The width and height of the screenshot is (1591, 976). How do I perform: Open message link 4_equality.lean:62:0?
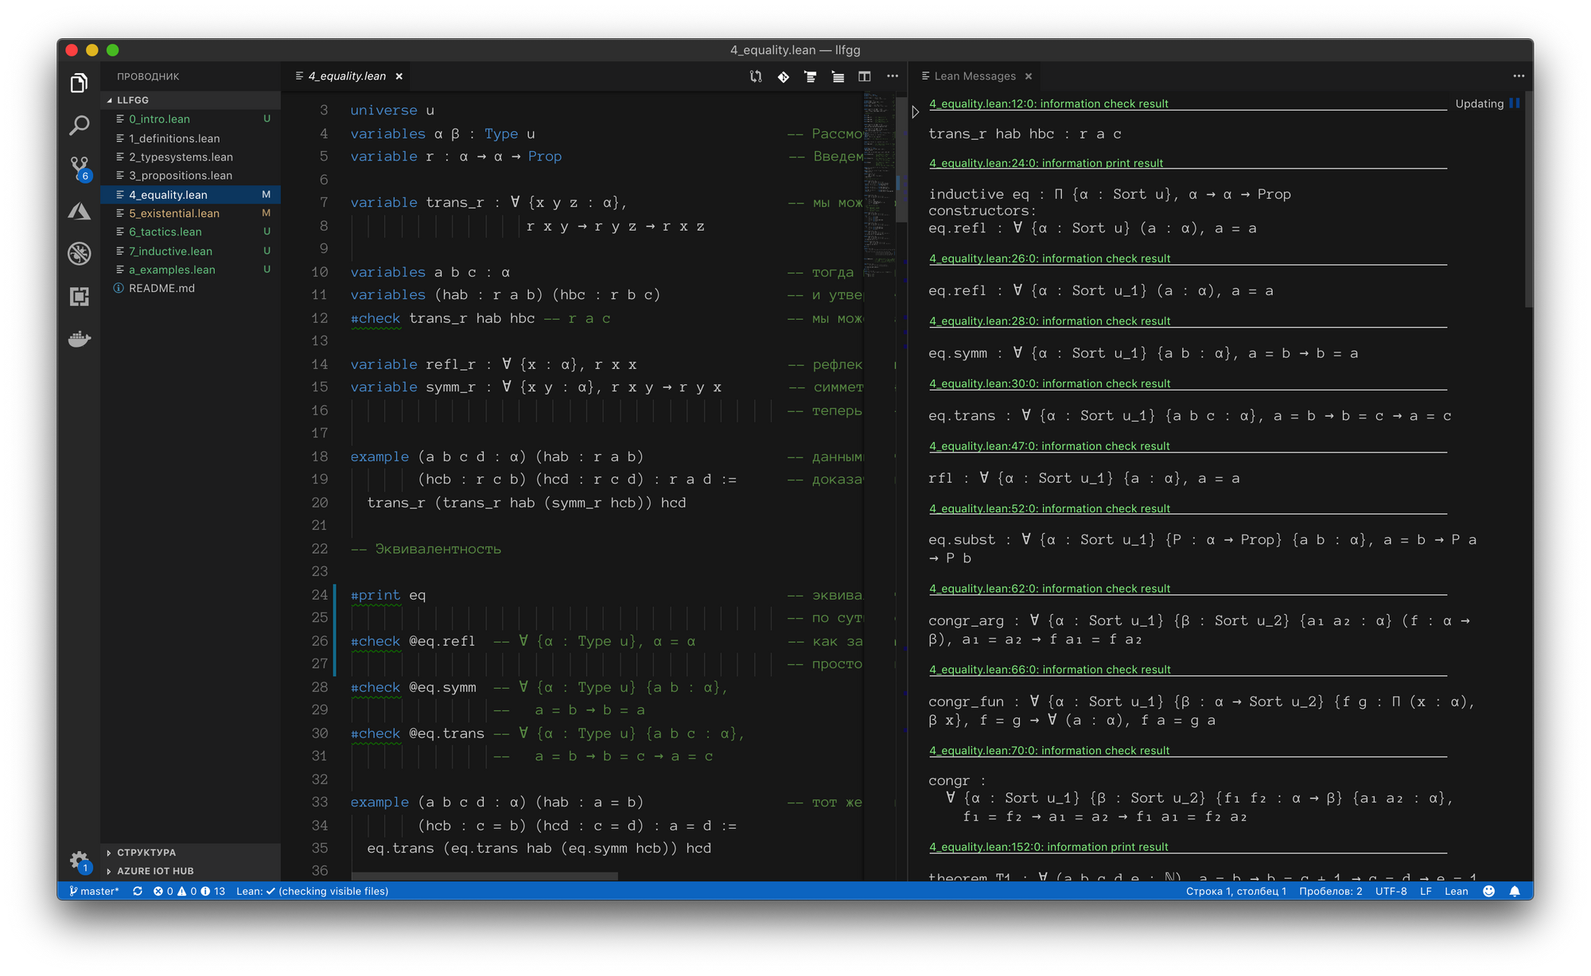pos(1049,589)
